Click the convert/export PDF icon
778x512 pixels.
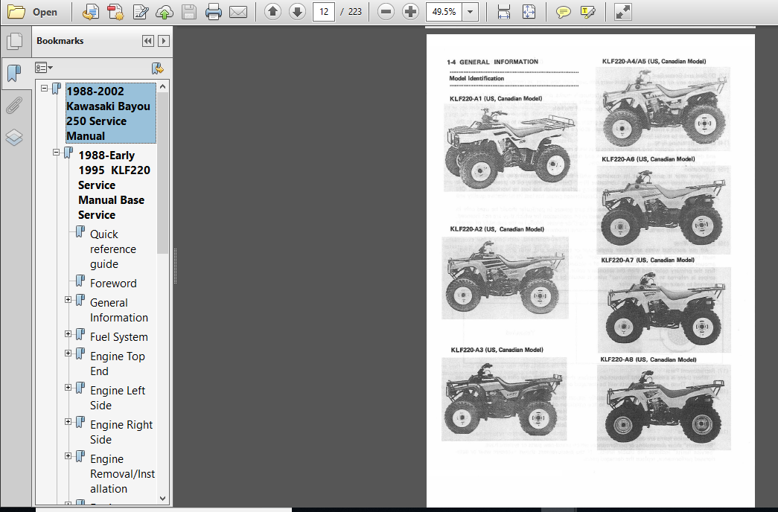coord(90,11)
